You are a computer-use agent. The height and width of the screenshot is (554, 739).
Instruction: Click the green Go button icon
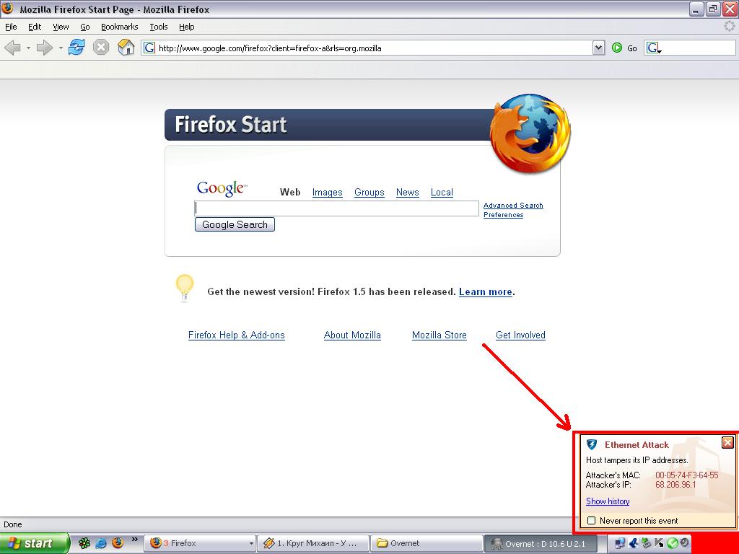617,48
